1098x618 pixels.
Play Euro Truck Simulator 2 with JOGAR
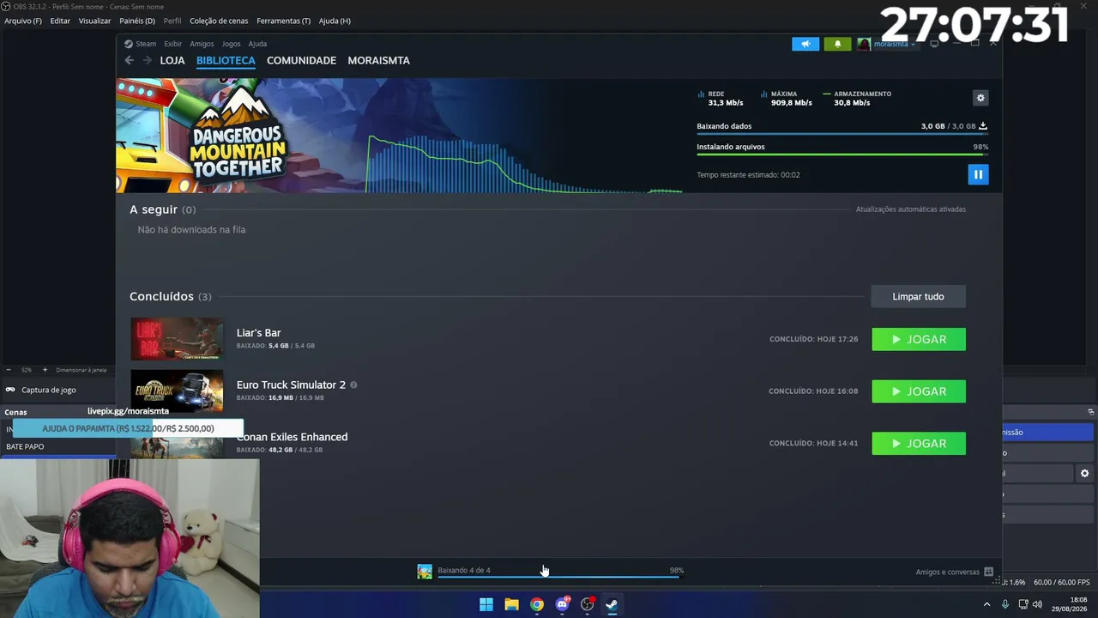pyautogui.click(x=919, y=391)
